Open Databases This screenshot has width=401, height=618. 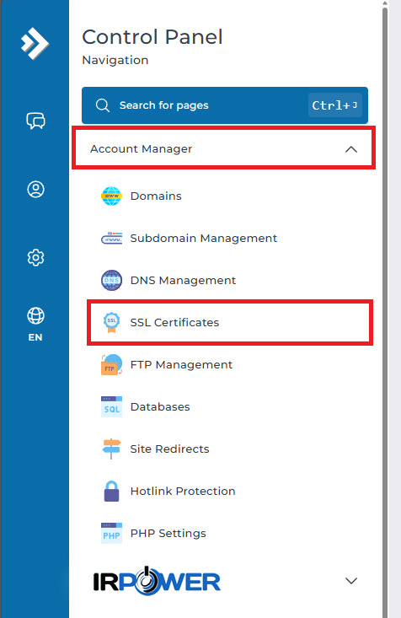tap(160, 406)
